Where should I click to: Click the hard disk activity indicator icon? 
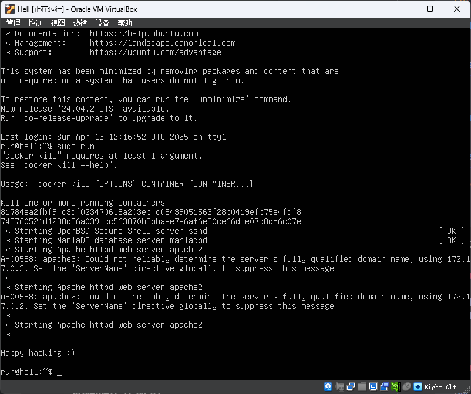point(328,386)
